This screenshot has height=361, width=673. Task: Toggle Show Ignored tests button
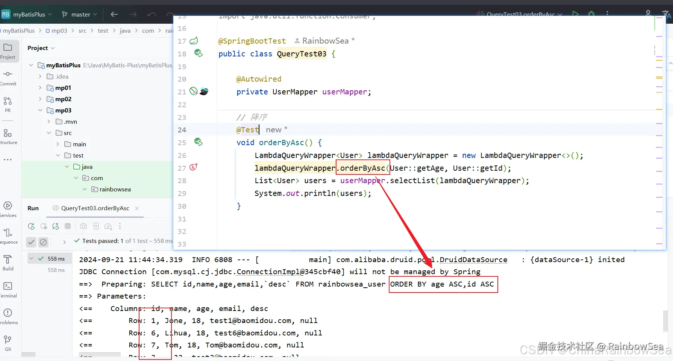(44, 242)
